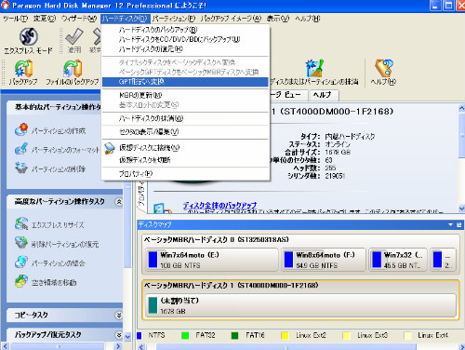Select the Win7x64moto (E:) partition
Screen dimensions: 465x350
[212, 260]
